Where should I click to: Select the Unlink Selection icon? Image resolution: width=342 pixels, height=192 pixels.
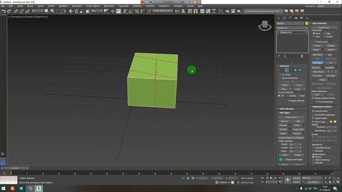pyautogui.click(x=21, y=11)
